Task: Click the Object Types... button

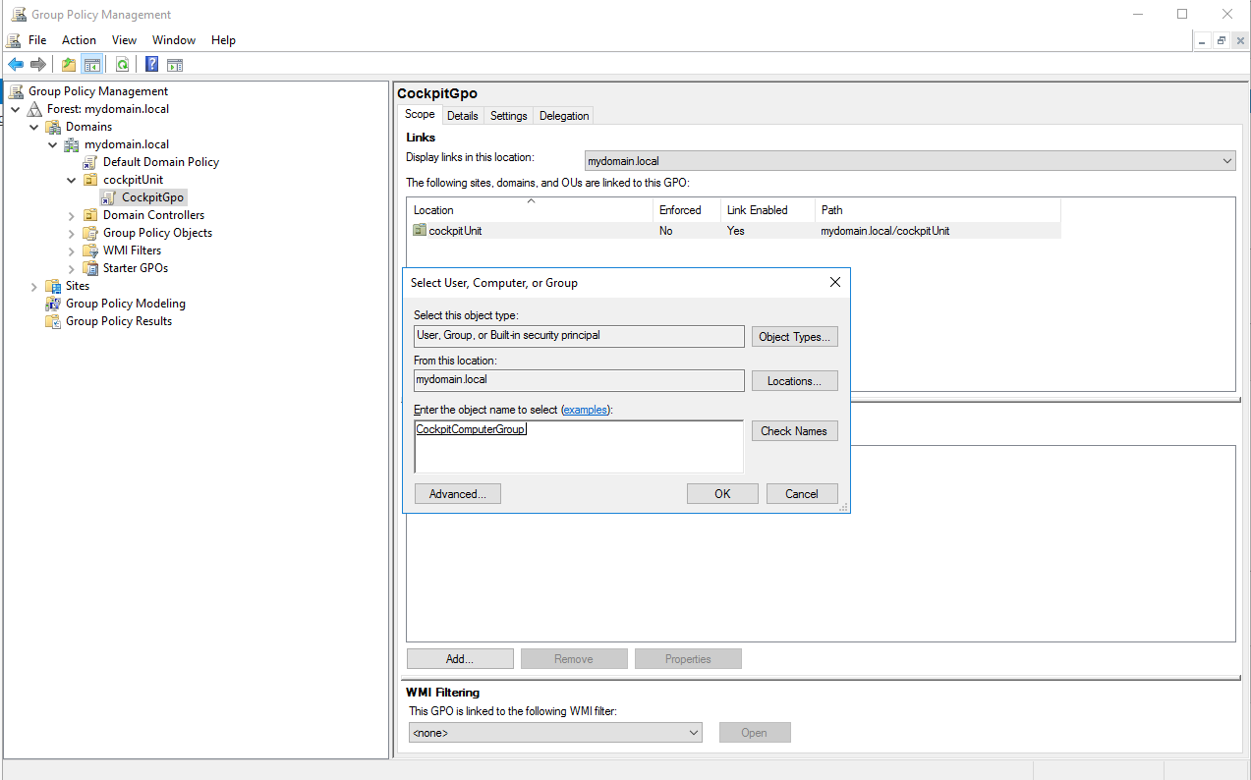Action: 795,336
